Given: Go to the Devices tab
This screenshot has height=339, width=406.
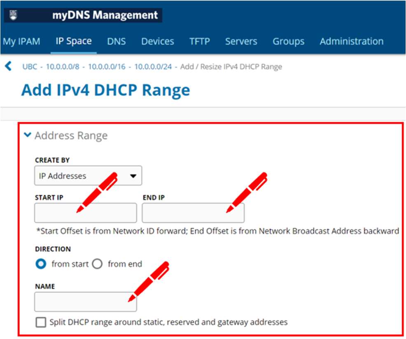Looking at the screenshot, I should pos(157,41).
